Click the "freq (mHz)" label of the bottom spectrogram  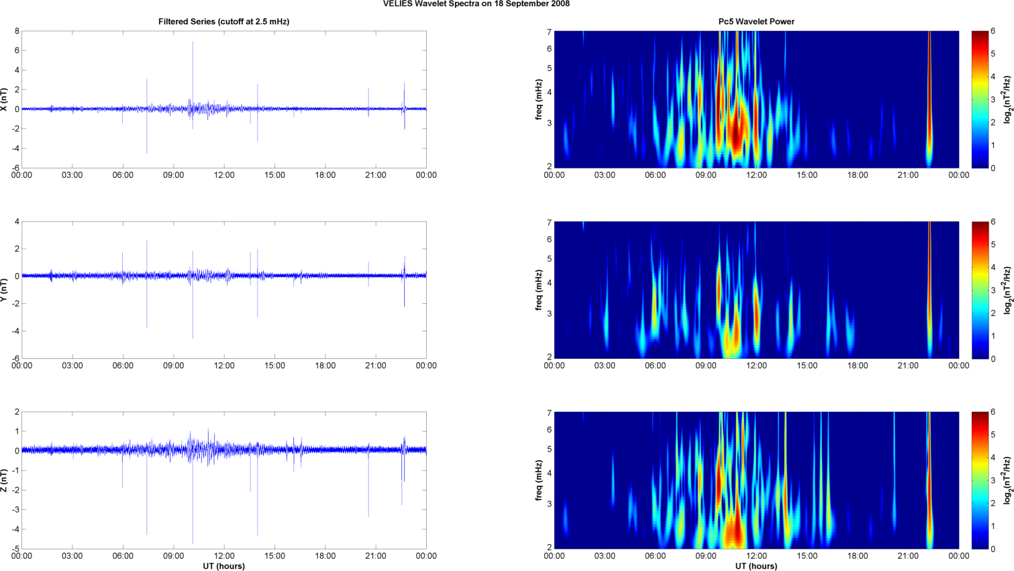coord(539,480)
